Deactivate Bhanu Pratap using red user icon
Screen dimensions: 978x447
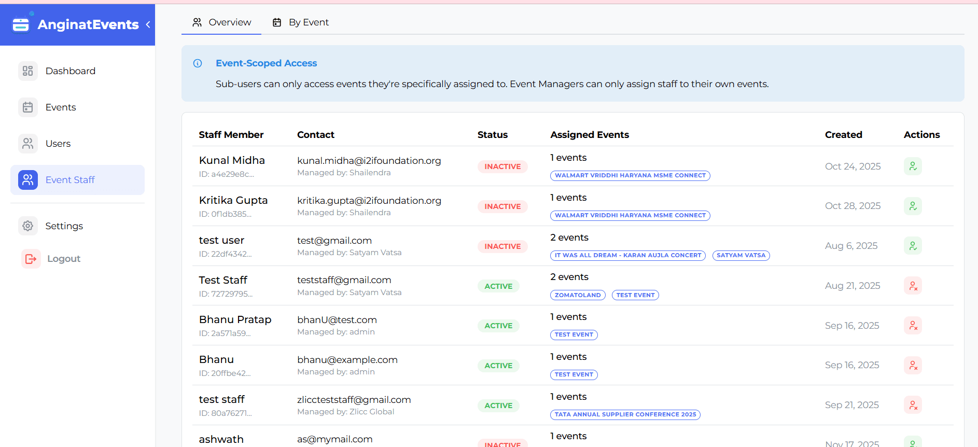click(913, 326)
